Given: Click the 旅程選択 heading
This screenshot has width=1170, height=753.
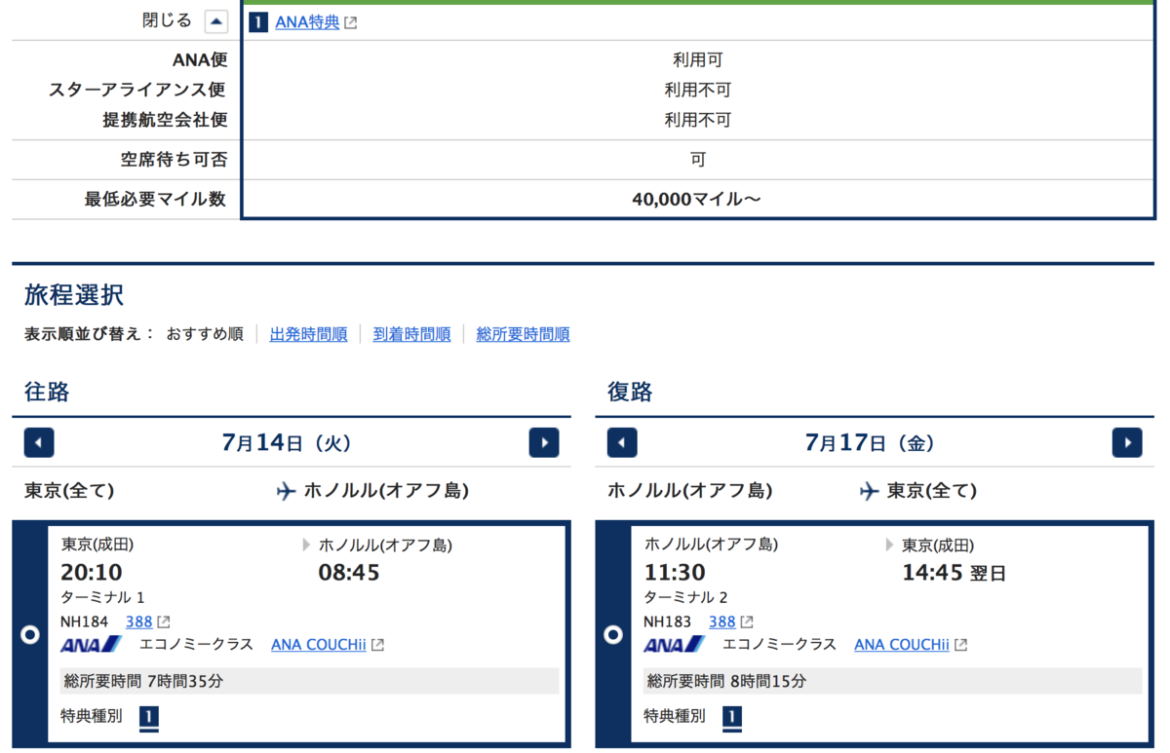Looking at the screenshot, I should click(x=74, y=295).
